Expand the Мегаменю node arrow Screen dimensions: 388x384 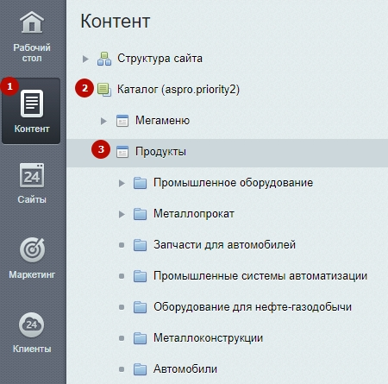pos(103,121)
